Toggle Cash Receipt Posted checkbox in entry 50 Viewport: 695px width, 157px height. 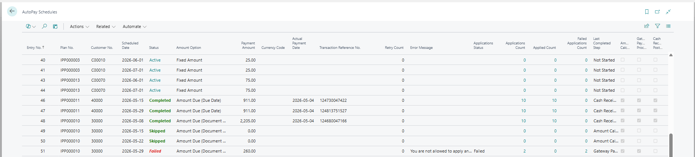pos(655,141)
